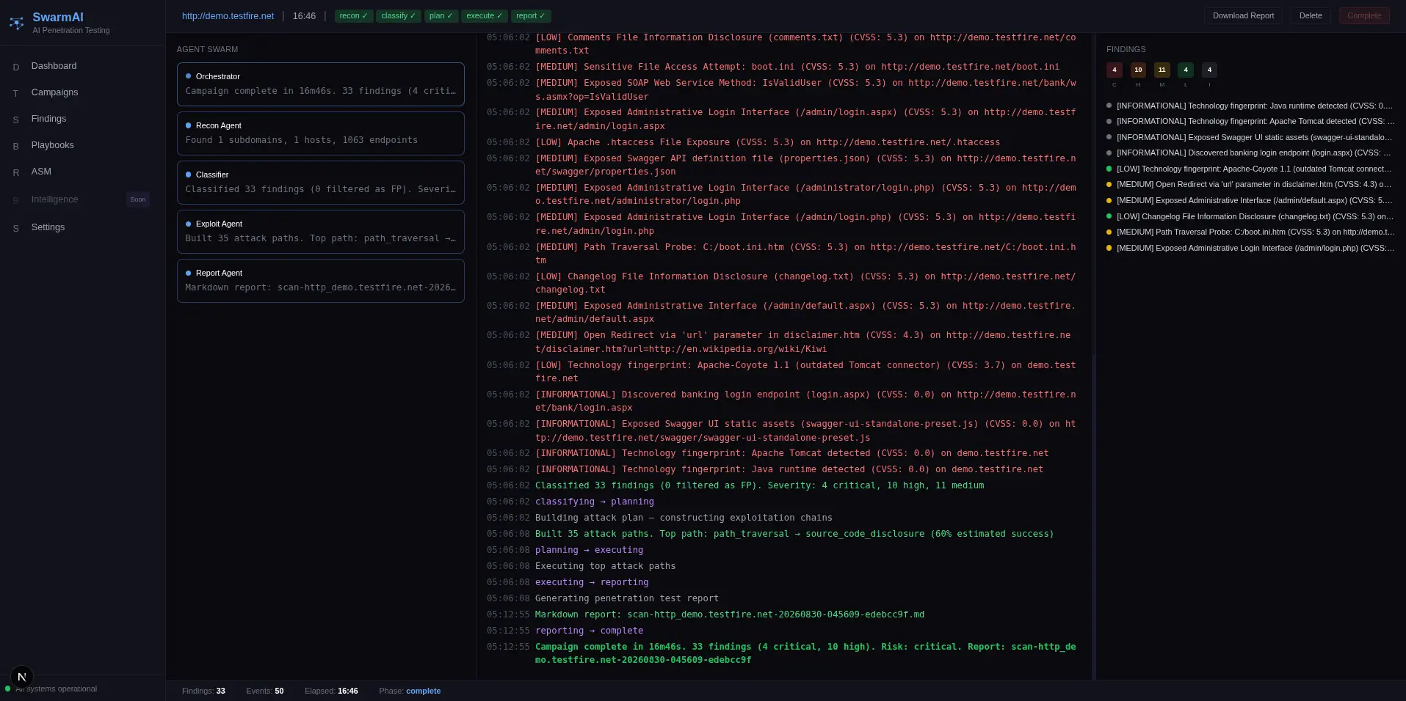Expand the Orchestrator agent card
Viewport: 1406px width, 701px height.
coord(320,84)
